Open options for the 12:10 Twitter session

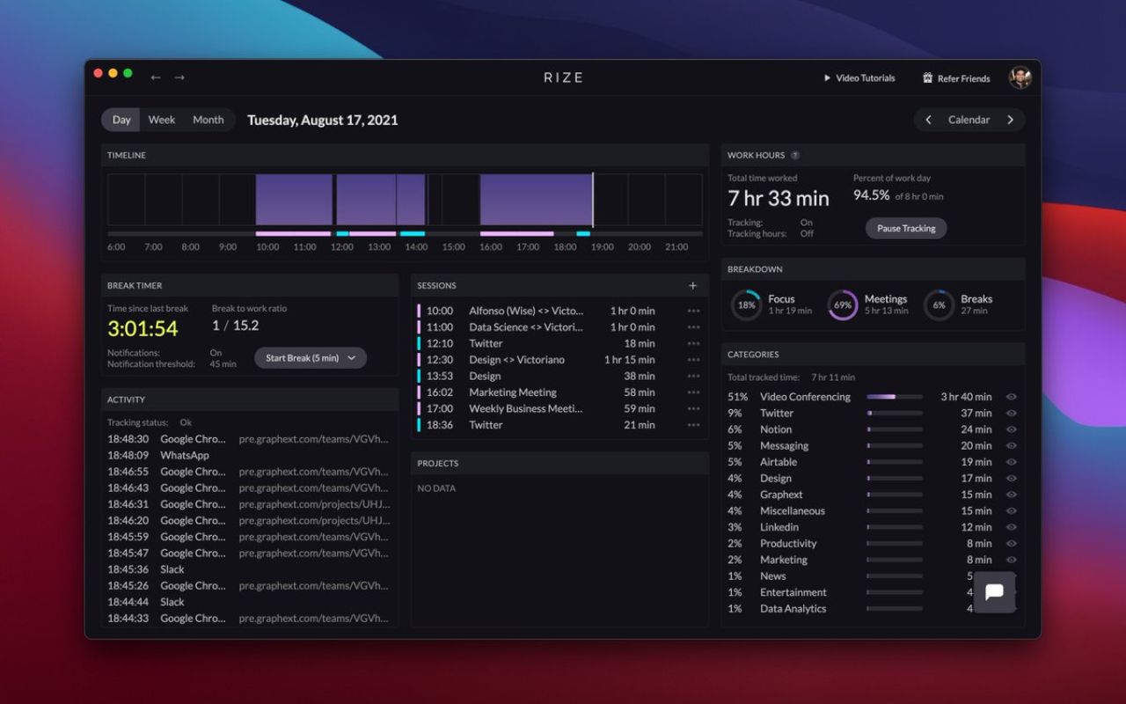coord(694,343)
